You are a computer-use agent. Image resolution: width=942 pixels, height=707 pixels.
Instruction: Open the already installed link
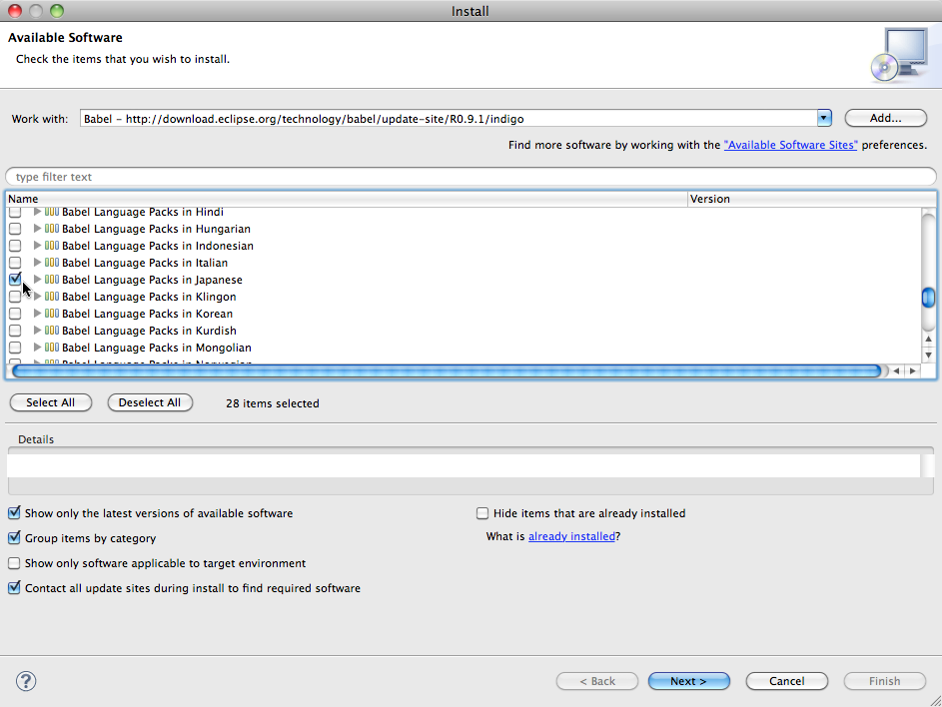tap(571, 536)
